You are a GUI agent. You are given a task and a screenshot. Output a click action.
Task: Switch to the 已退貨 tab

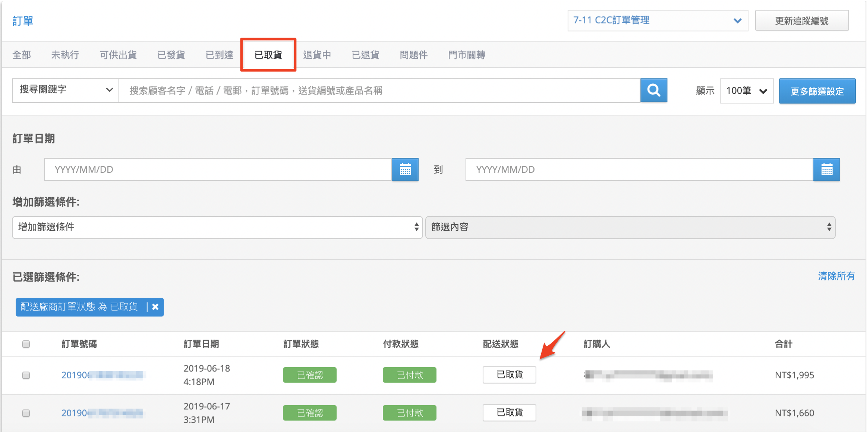(x=366, y=55)
